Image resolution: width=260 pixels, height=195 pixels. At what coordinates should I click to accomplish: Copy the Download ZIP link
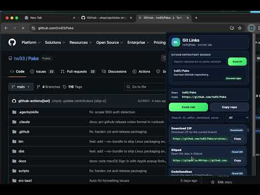237,139
